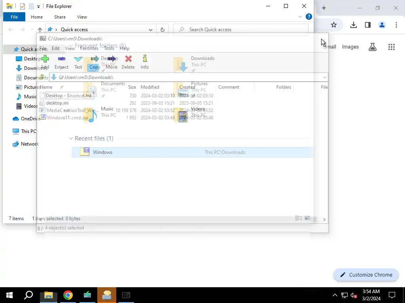Open the 7-Zip path dropdown arrow
This screenshot has width=405, height=303.
click(325, 77)
